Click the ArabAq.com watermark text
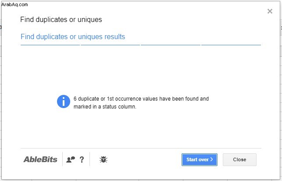This screenshot has height=181, width=282. [14, 4]
